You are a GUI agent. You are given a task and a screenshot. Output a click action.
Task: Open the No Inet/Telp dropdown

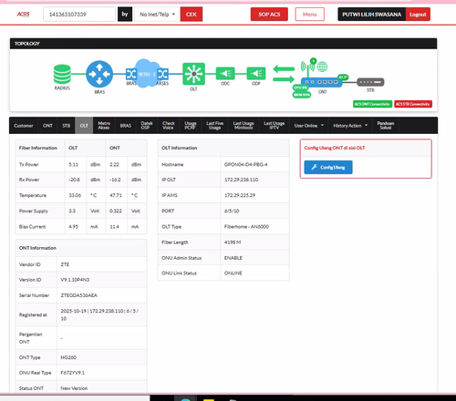tap(157, 15)
